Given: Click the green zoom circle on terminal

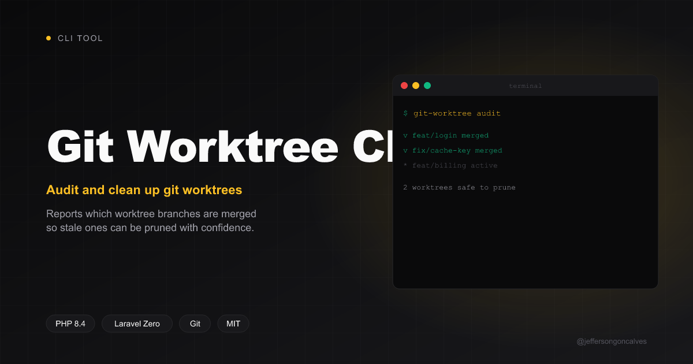Looking at the screenshot, I should click(427, 85).
